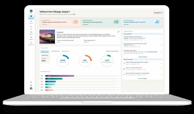Screen dimensions: 194x114
Task: Click the icon just above the avatar
Action: 31,85
